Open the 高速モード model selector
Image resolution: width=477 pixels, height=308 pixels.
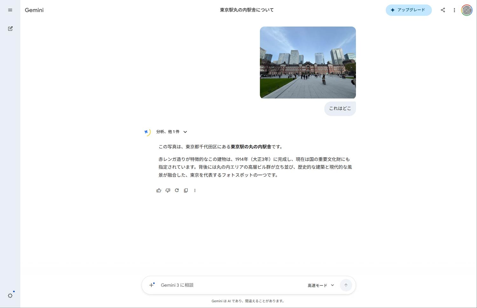click(x=320, y=285)
